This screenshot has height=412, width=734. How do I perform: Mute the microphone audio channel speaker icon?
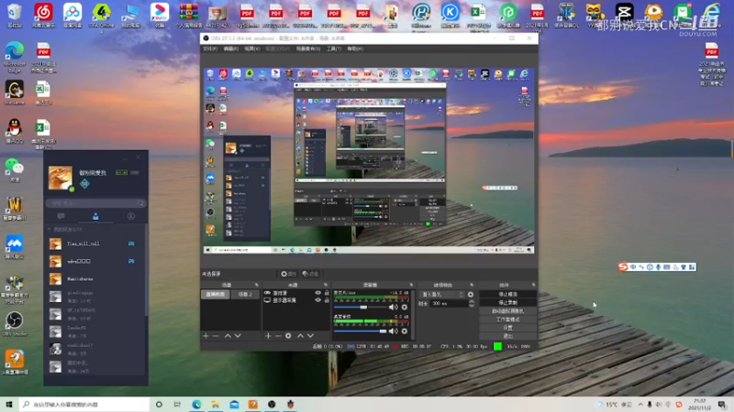pos(394,307)
